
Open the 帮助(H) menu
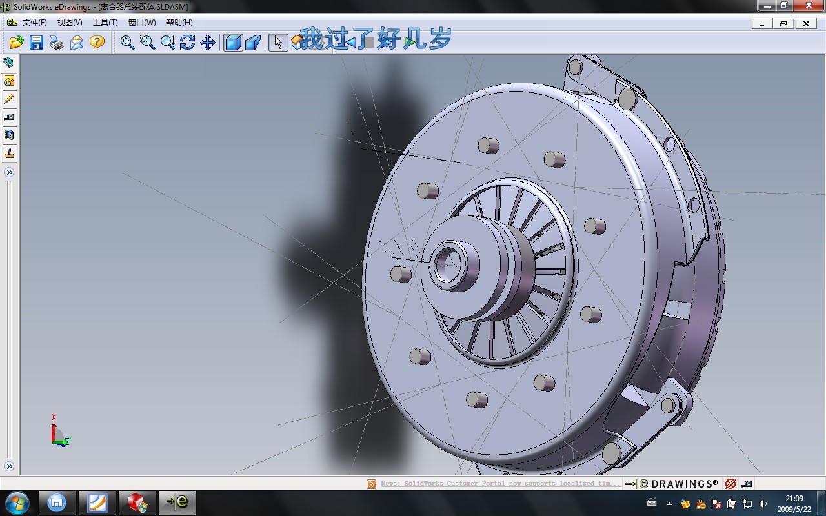click(x=179, y=23)
